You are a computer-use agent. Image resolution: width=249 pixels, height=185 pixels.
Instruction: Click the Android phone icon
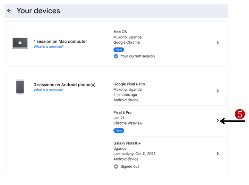20,87
